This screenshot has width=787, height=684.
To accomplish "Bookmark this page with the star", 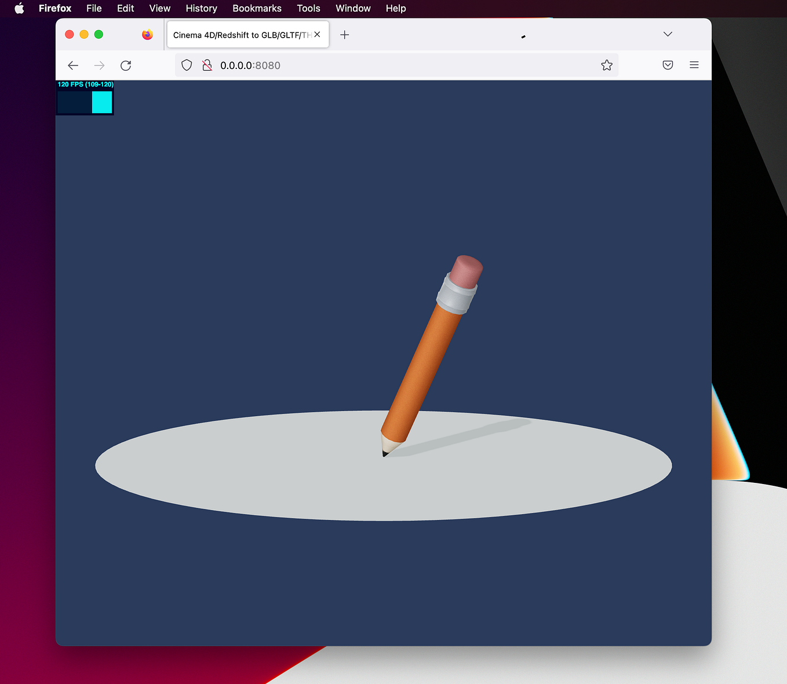I will click(607, 65).
